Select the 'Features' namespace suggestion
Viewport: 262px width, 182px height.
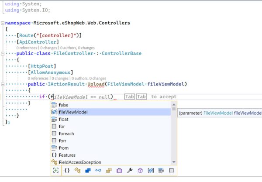111,155
